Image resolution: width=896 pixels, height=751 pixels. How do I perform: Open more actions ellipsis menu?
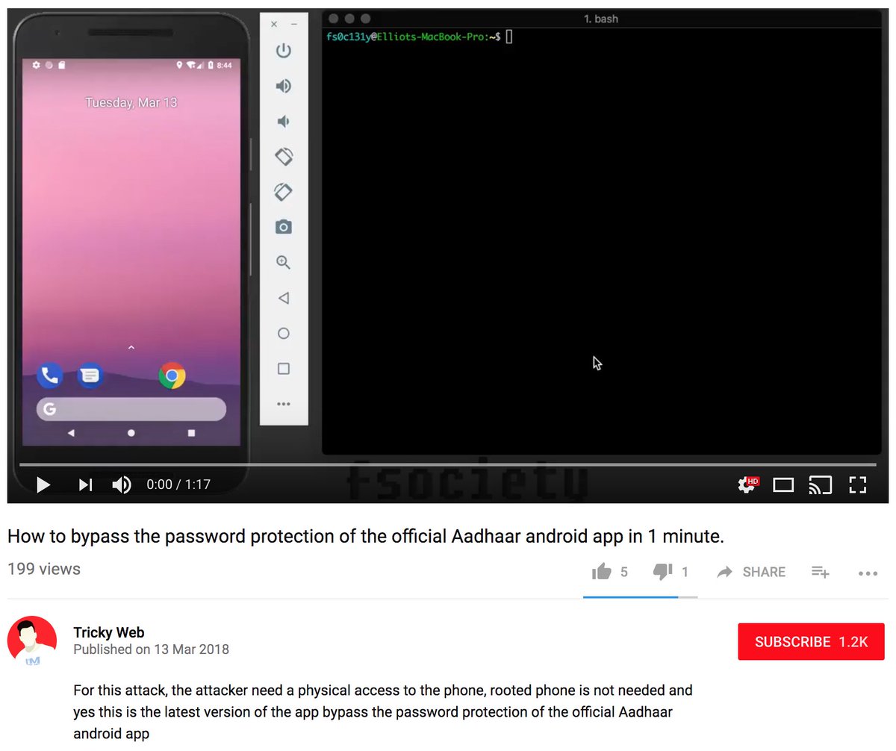tap(868, 573)
